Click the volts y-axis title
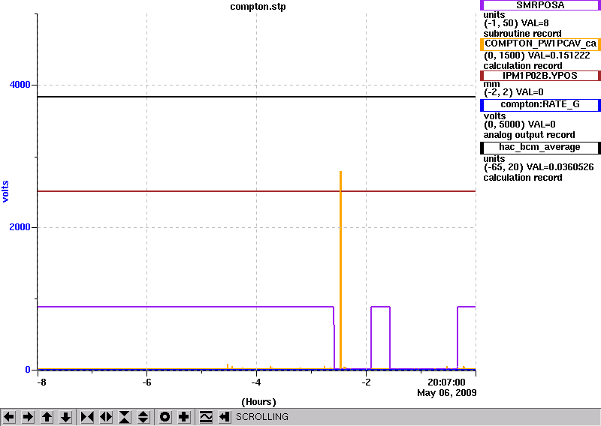601x426 pixels. tap(5, 191)
